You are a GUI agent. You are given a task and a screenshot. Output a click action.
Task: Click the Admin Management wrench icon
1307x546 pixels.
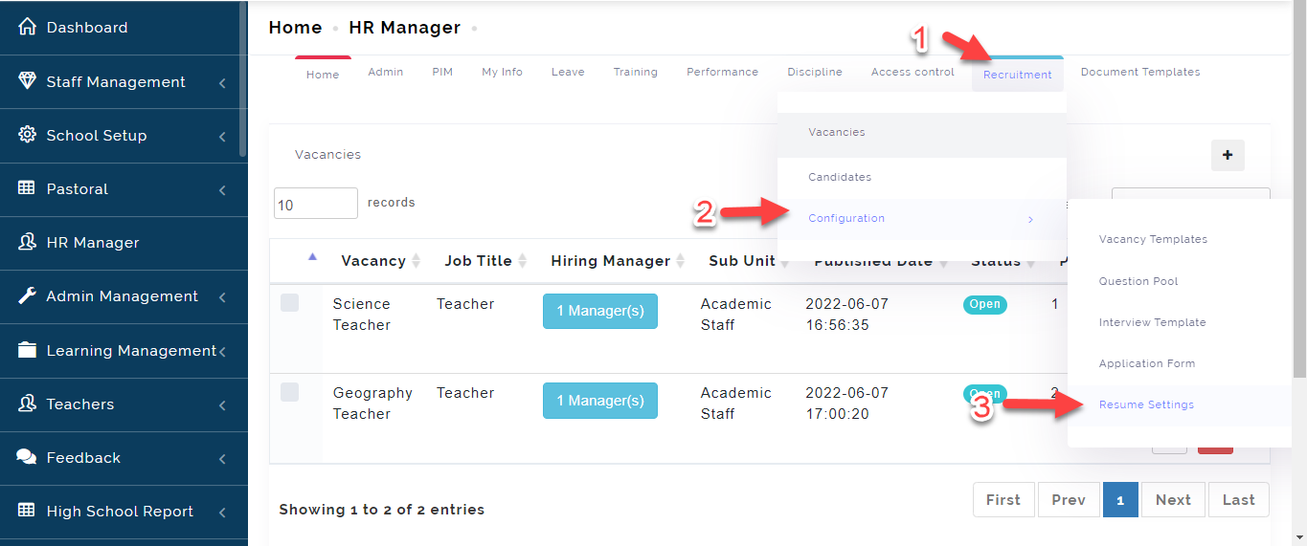point(27,295)
